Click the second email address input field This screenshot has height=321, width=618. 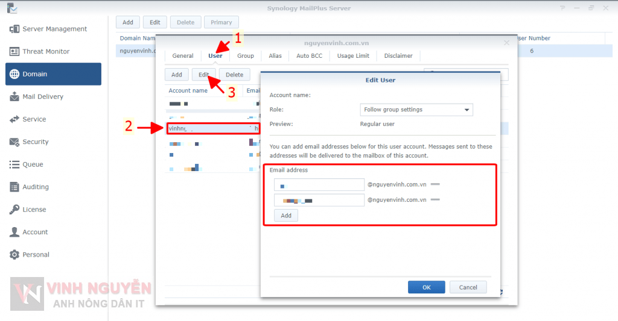point(319,200)
